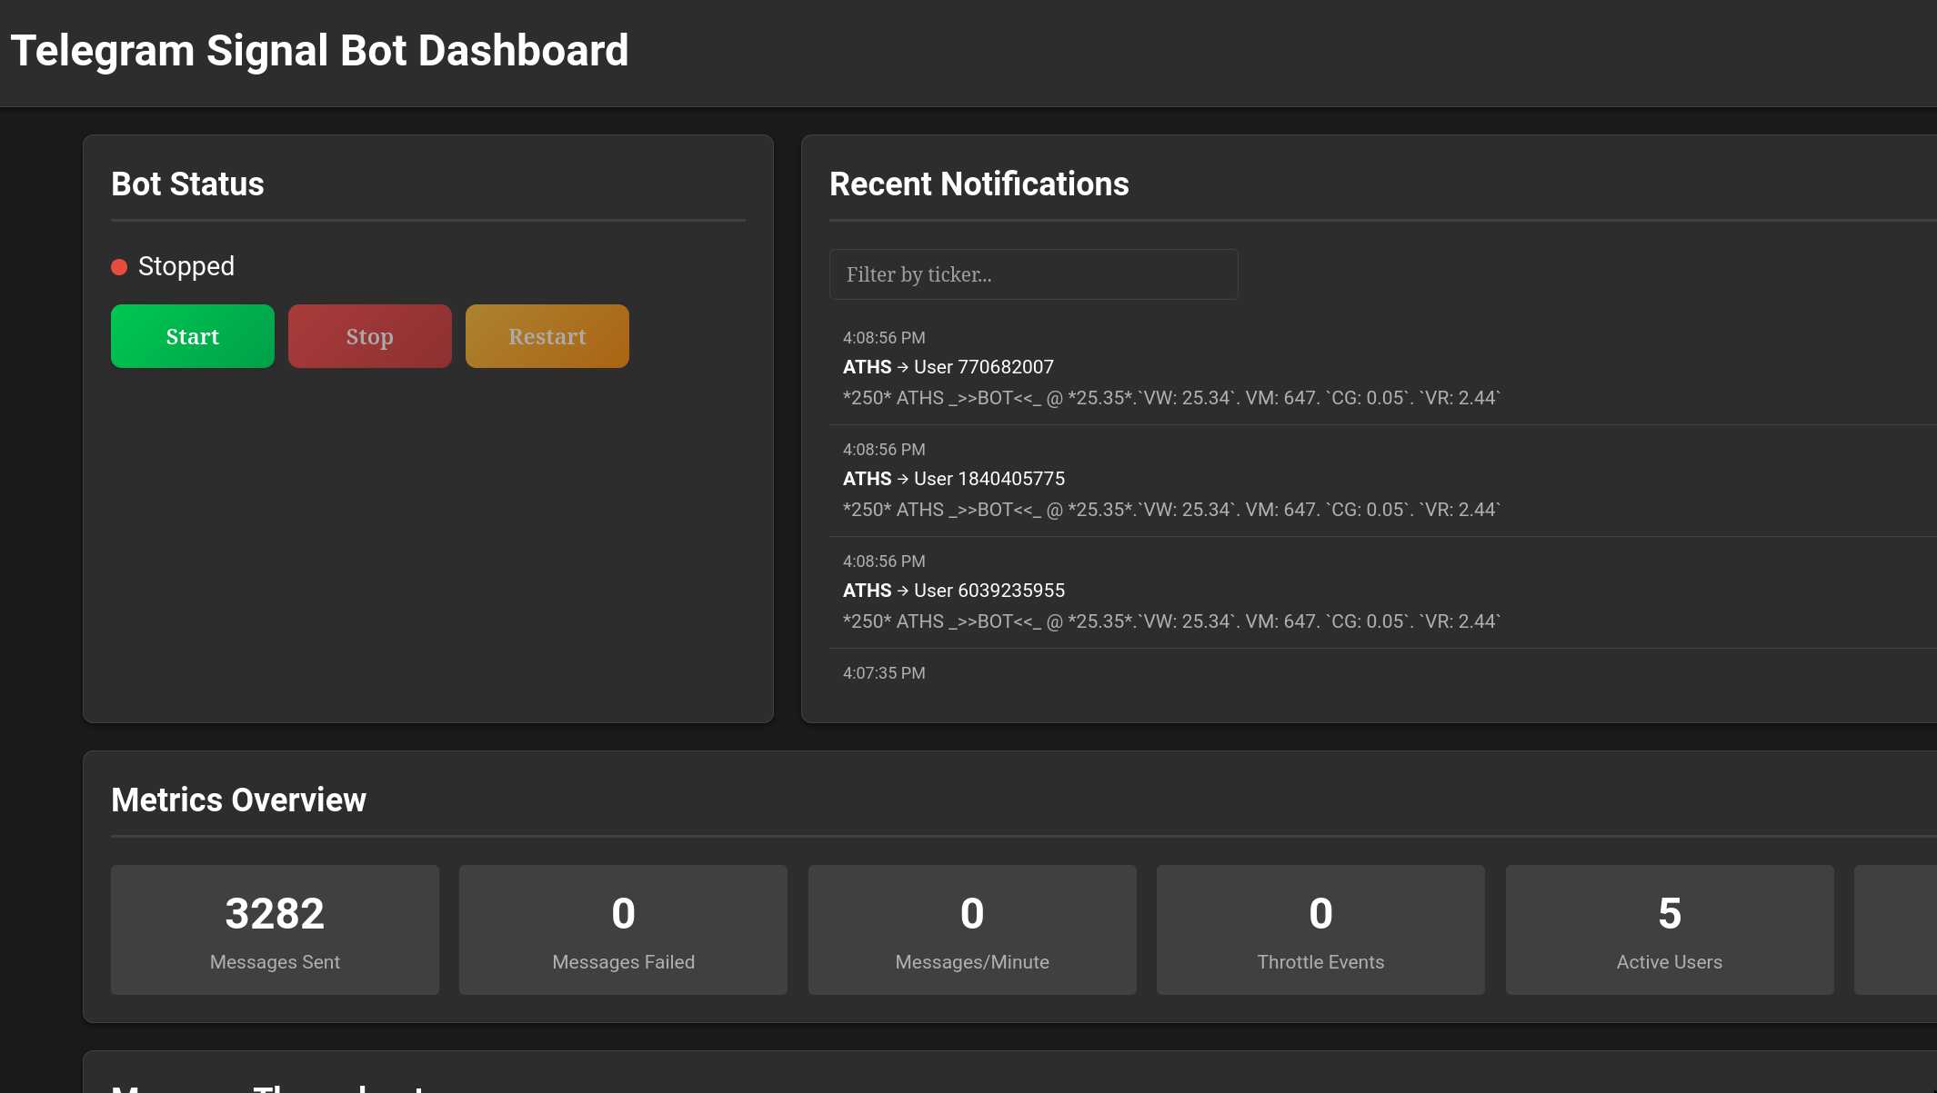Click the Messages Sent metric card
The width and height of the screenshot is (1937, 1093).
[275, 929]
